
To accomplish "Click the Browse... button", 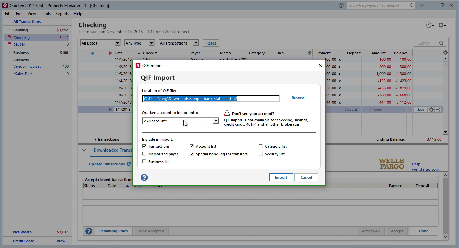I will (300, 98).
